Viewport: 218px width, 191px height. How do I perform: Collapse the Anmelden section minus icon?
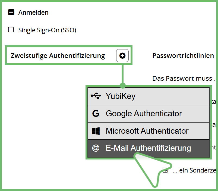pyautogui.click(x=11, y=12)
